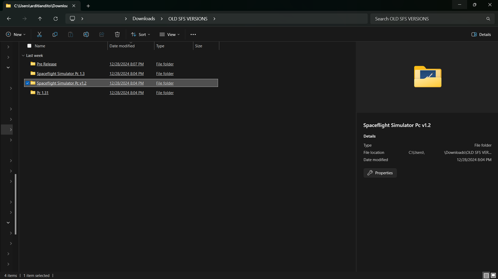
Task: Open the View dropdown
Action: point(170,35)
